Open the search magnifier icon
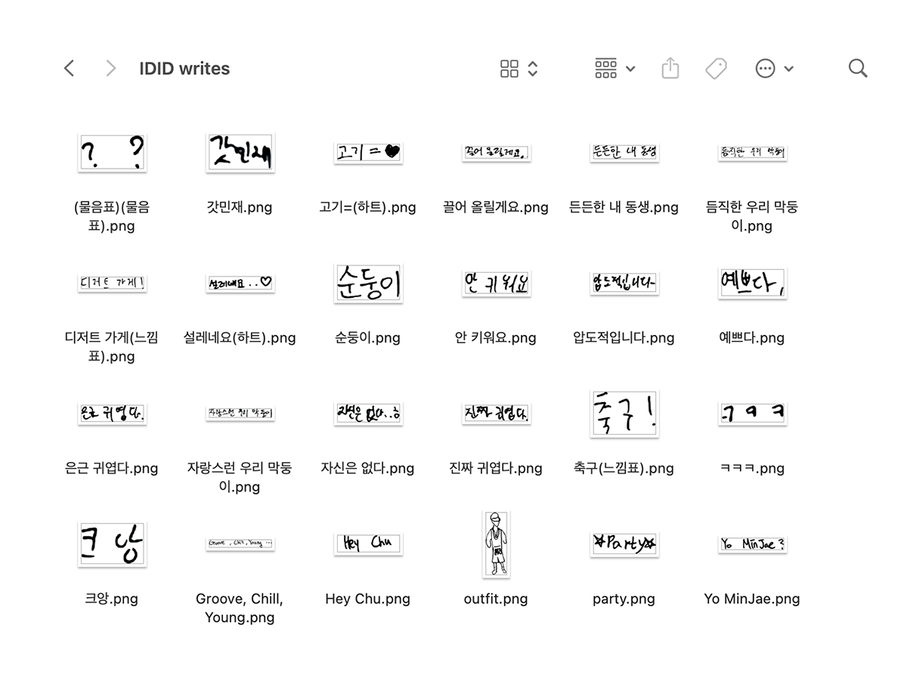907x691 pixels. (x=857, y=69)
